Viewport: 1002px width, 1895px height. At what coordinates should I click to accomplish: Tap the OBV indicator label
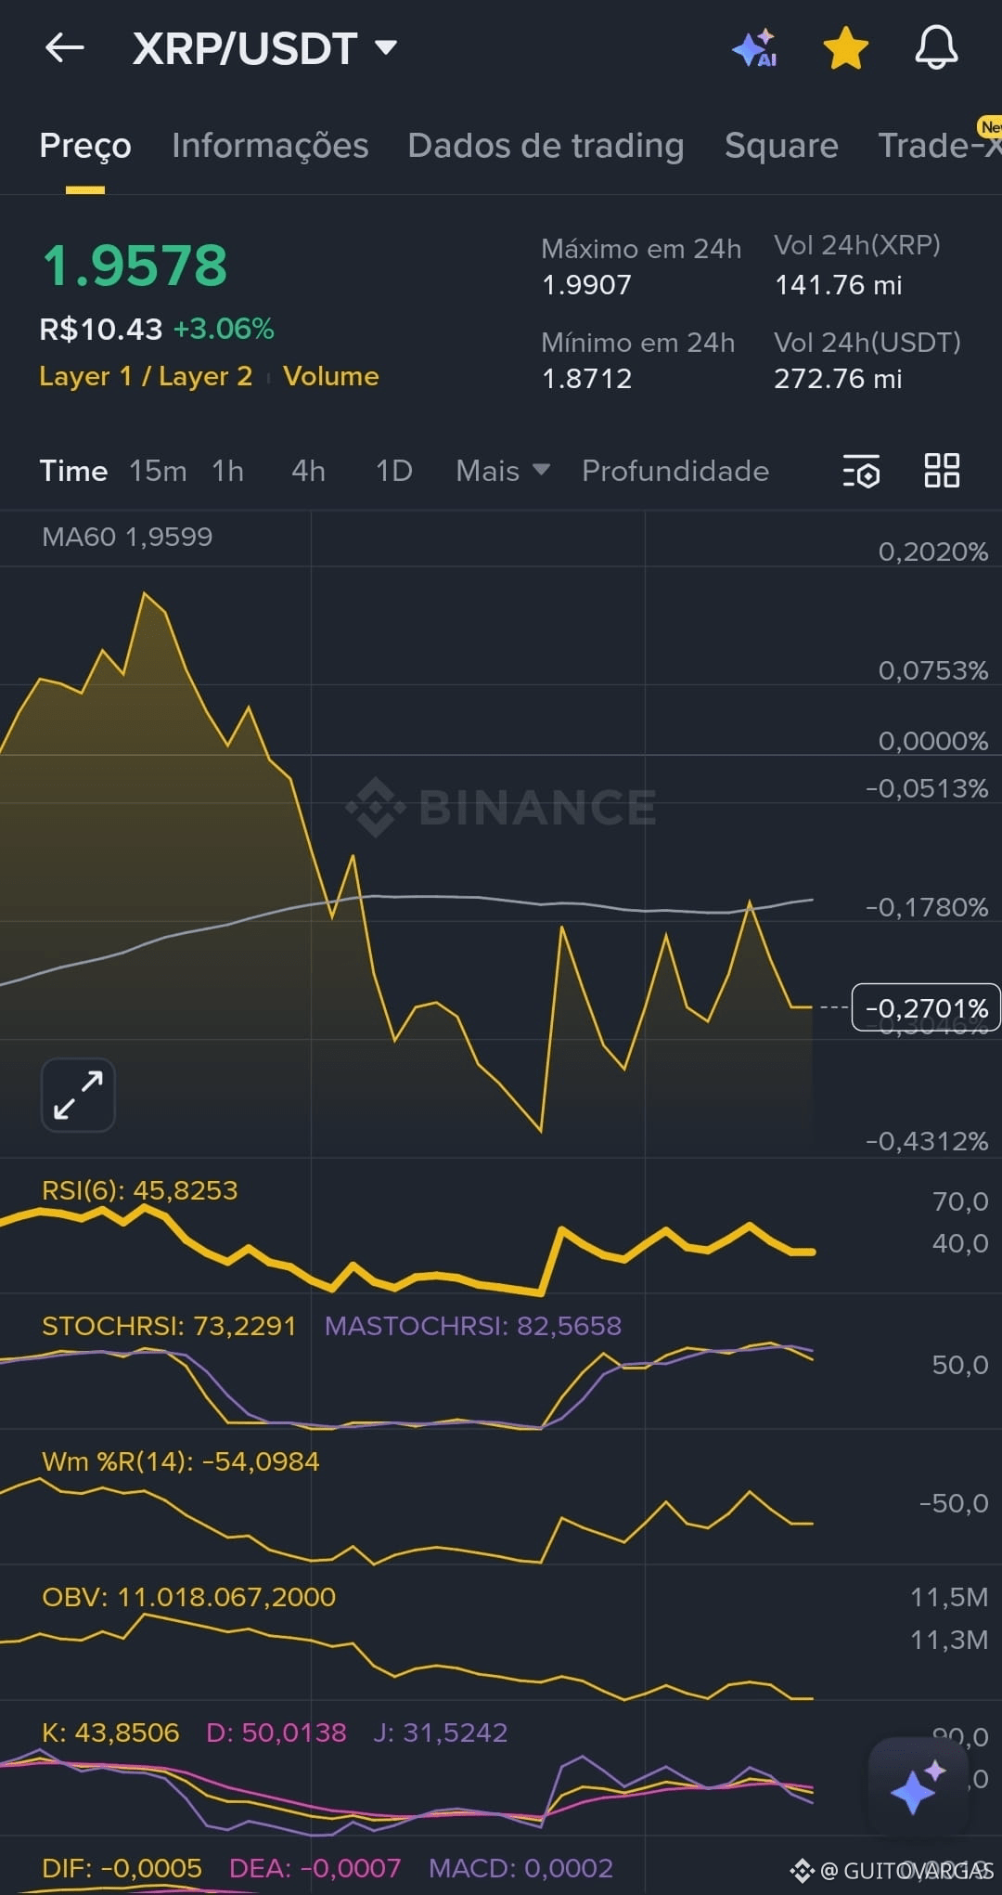point(189,1597)
